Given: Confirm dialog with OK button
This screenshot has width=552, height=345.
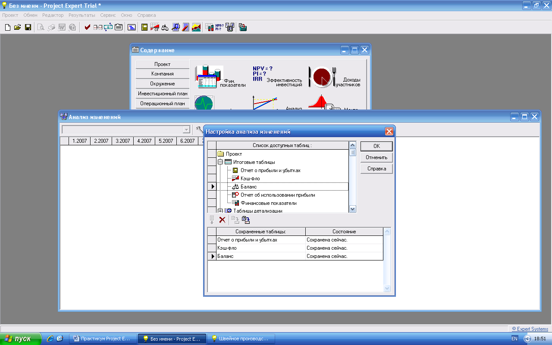Looking at the screenshot, I should [x=376, y=146].
